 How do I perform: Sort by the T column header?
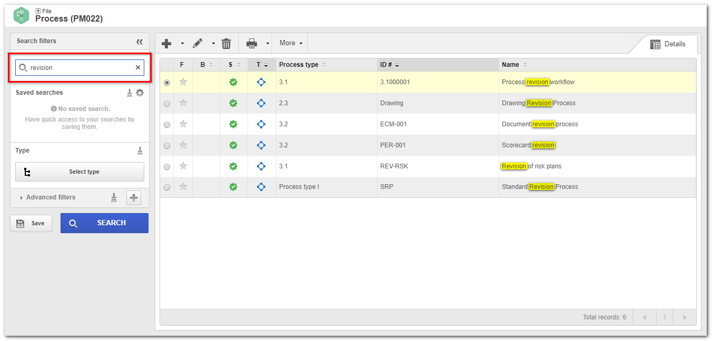click(262, 65)
